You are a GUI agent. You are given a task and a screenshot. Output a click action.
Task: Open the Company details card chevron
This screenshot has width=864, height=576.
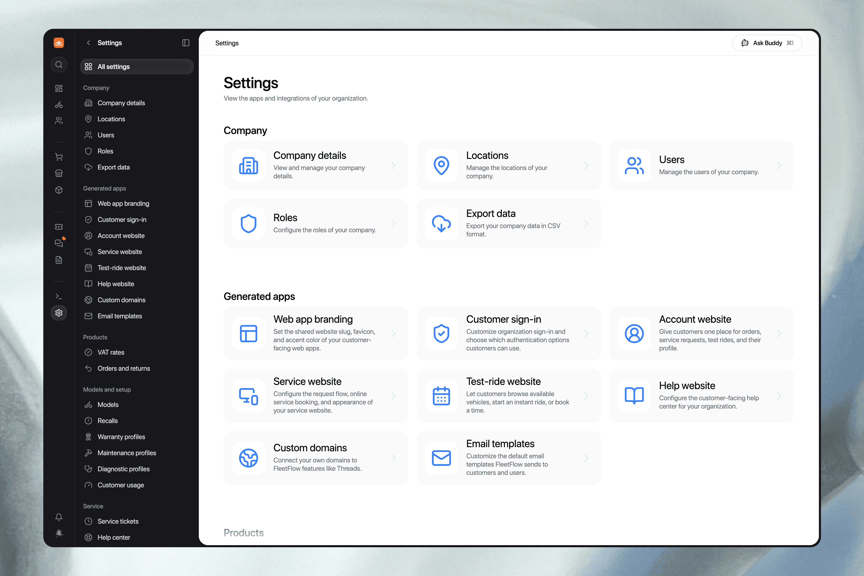tap(394, 166)
